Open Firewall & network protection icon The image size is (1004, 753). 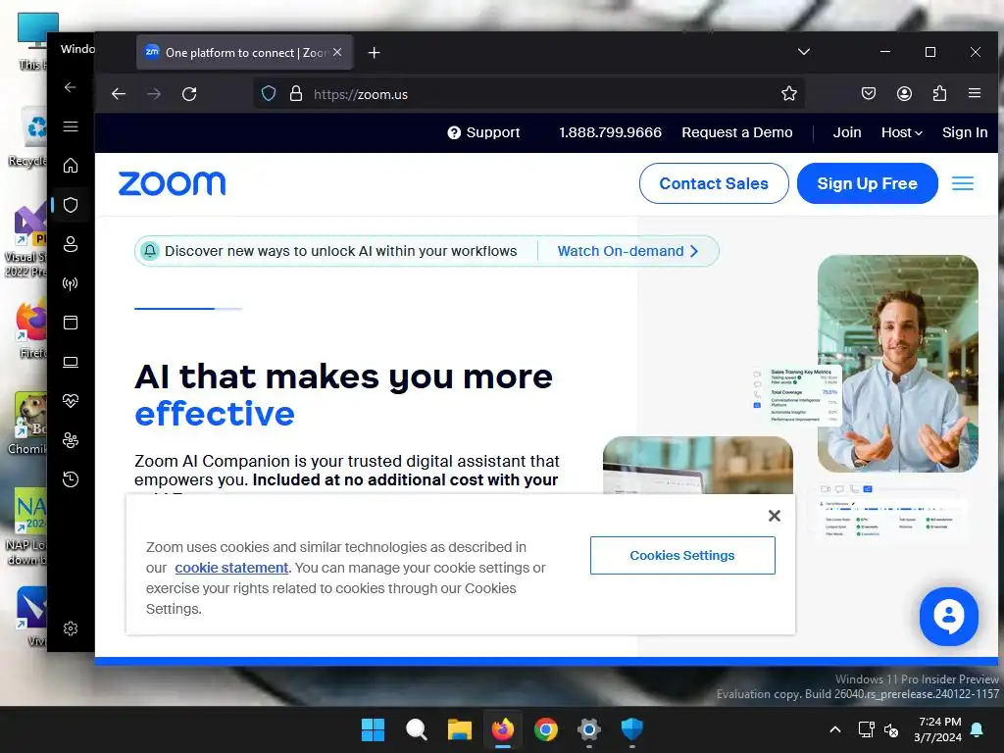[71, 283]
